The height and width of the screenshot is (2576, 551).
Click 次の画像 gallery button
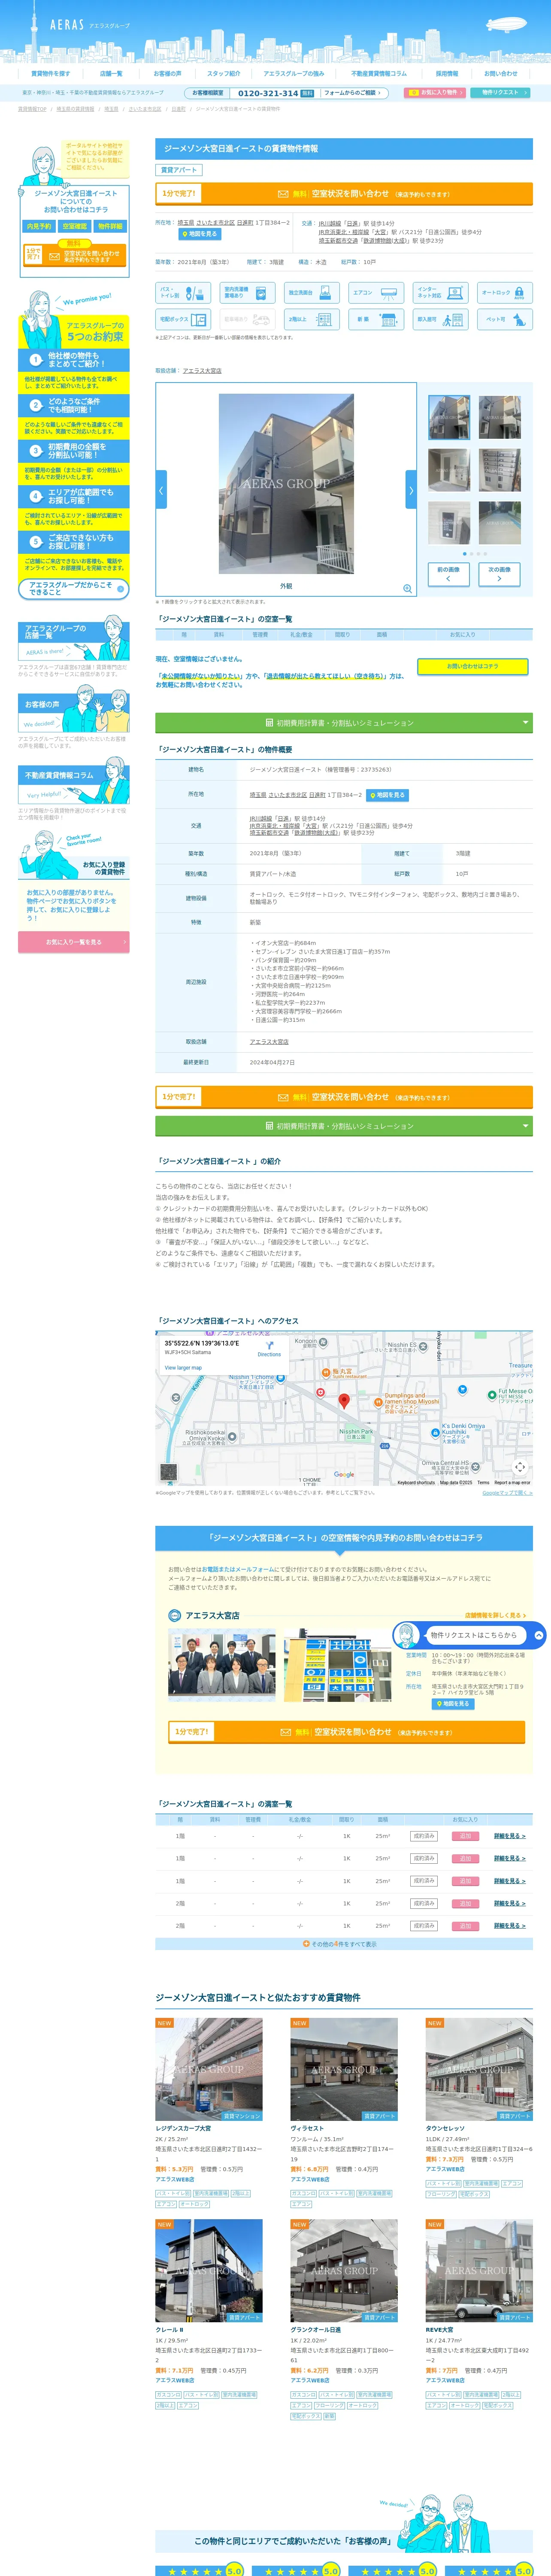pos(499,574)
